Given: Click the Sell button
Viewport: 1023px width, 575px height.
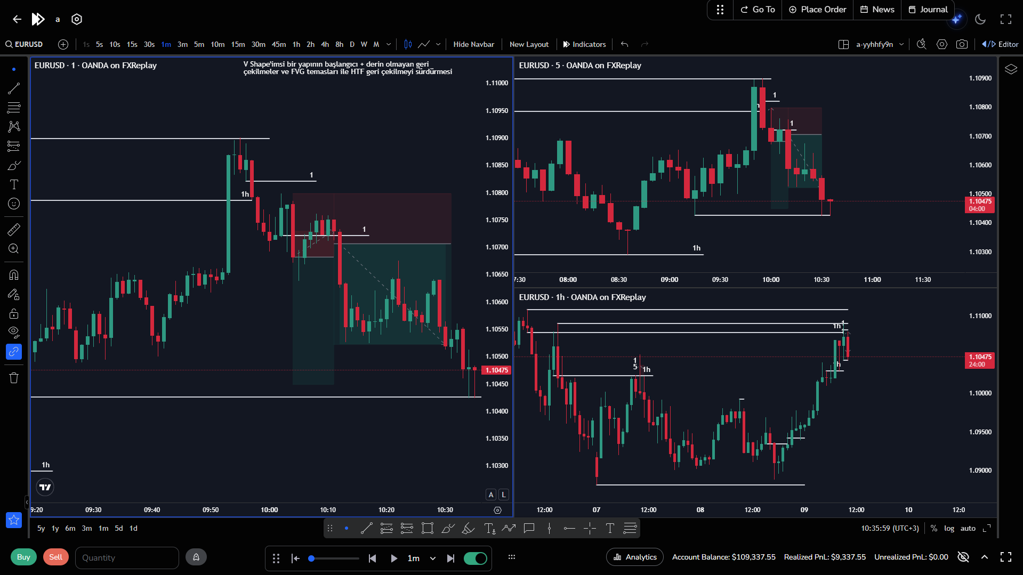Looking at the screenshot, I should point(56,557).
